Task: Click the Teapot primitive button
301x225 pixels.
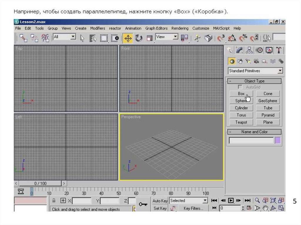Action: tap(241, 122)
